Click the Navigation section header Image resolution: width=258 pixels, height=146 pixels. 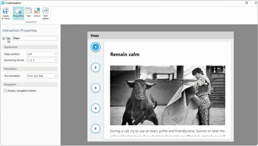(30, 85)
